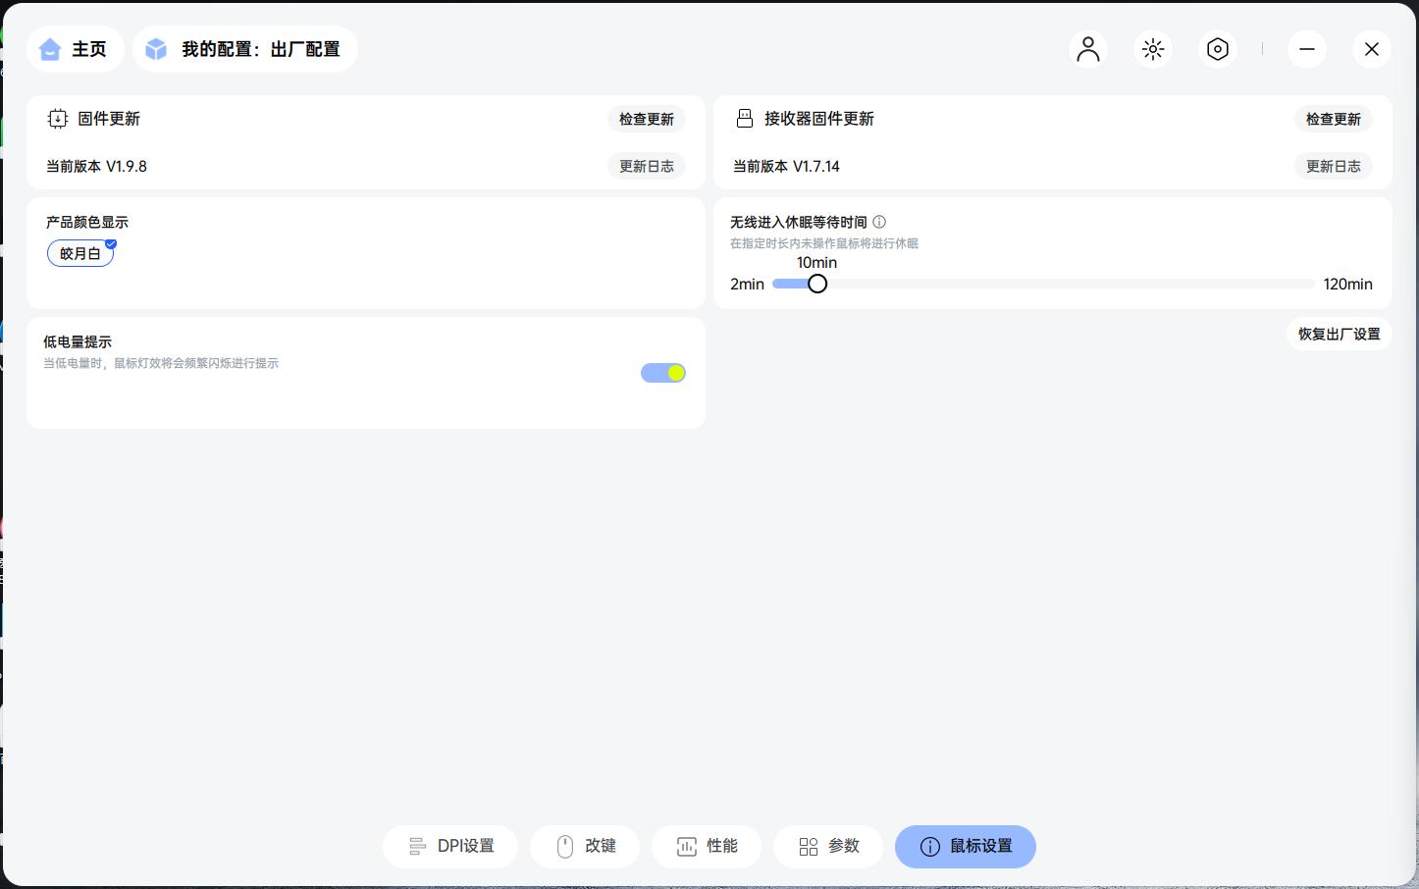Check update for 接收器固件更新
The width and height of the screenshot is (1419, 889).
(1334, 119)
